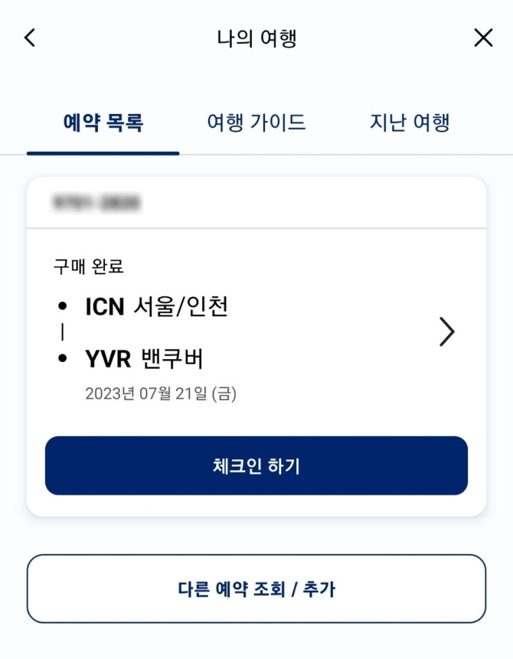Click the bullet dot beside ICN
The height and width of the screenshot is (659, 513).
coord(63,307)
